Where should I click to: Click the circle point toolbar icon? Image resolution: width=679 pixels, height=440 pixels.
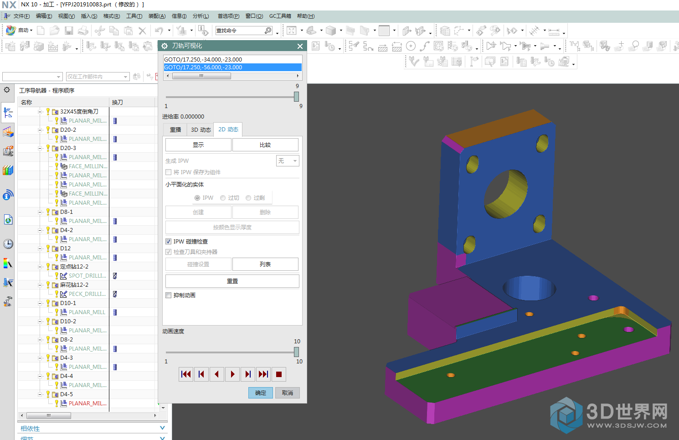[411, 46]
